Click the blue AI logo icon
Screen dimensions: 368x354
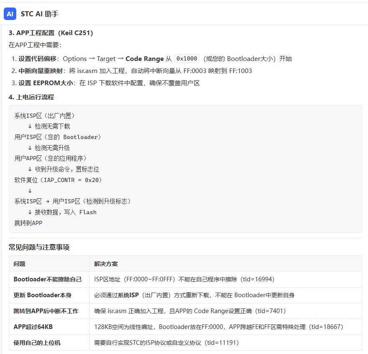click(10, 14)
